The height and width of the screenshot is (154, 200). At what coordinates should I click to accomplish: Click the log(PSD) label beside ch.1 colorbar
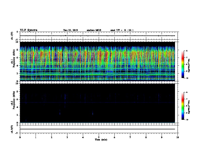189,66
